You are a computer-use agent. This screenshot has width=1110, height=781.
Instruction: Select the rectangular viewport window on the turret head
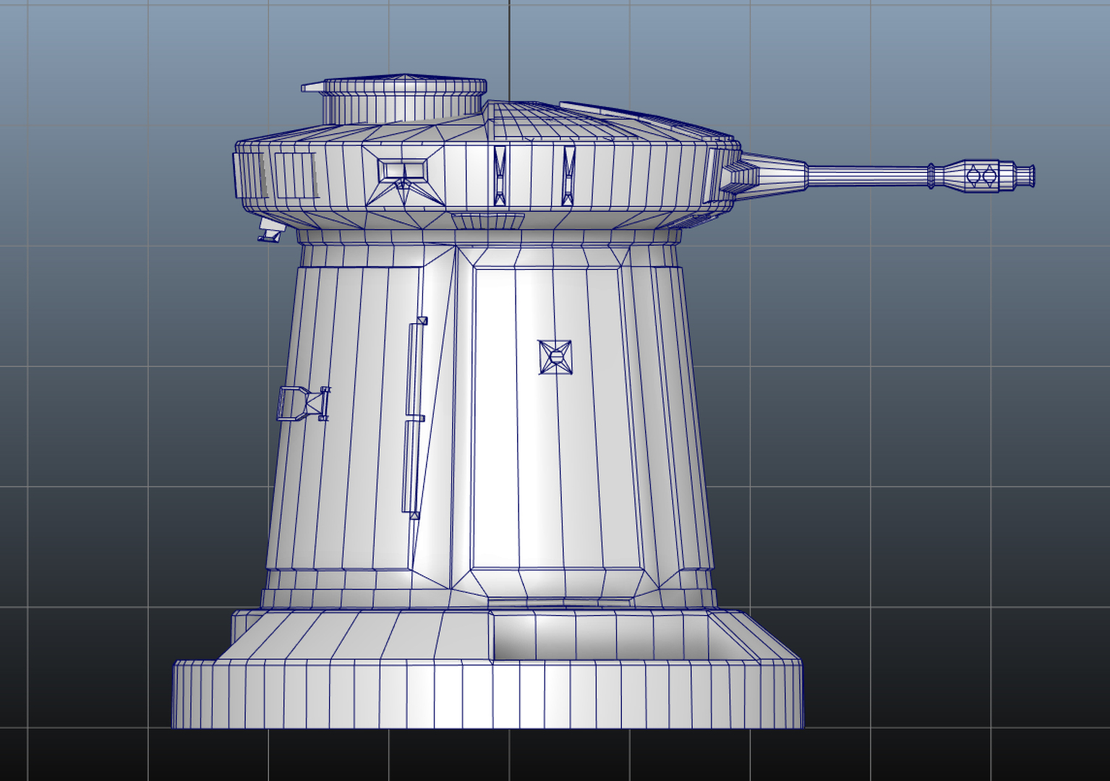click(x=402, y=171)
